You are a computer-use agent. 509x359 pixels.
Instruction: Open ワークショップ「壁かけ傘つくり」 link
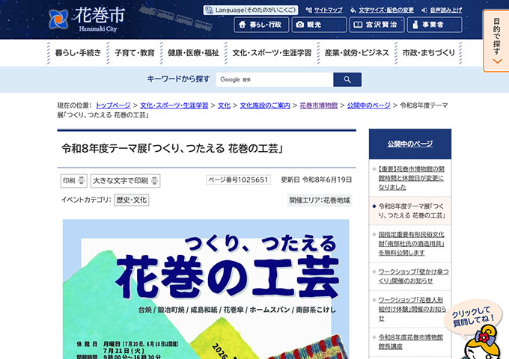coord(413,276)
